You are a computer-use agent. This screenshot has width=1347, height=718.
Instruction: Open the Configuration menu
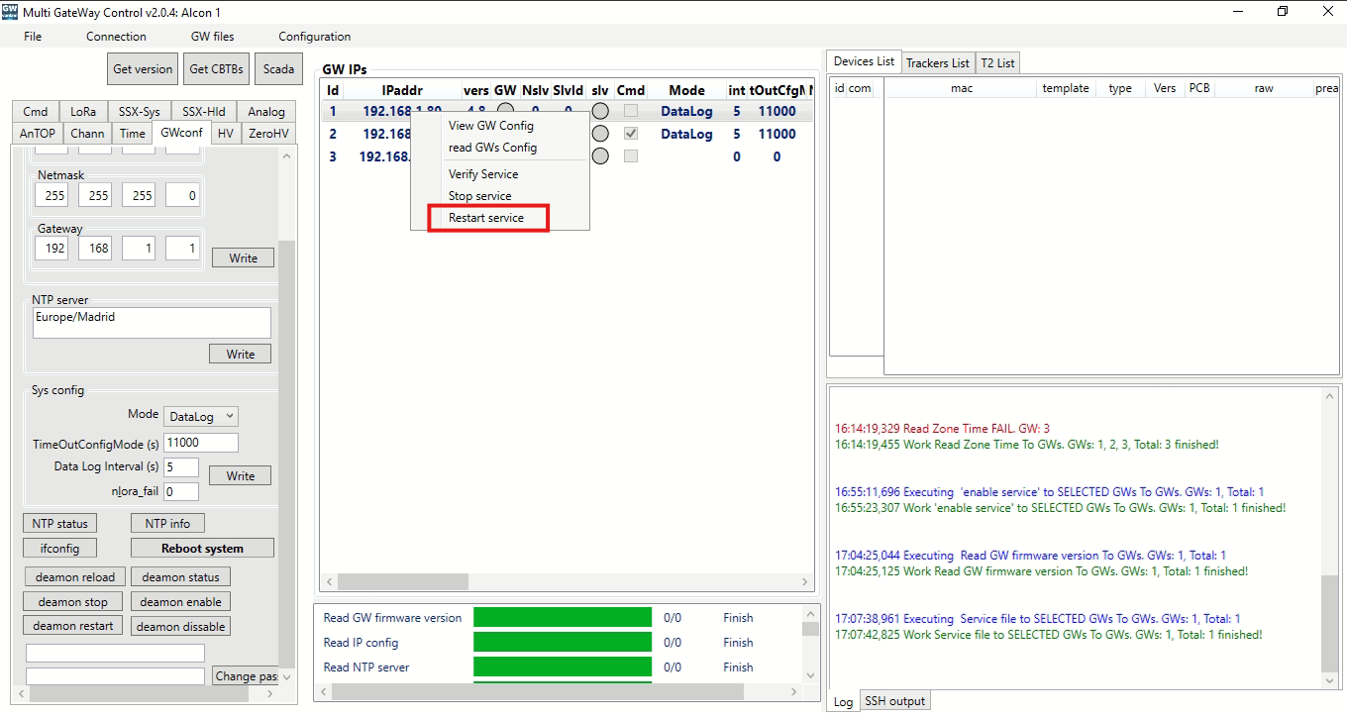click(x=315, y=37)
